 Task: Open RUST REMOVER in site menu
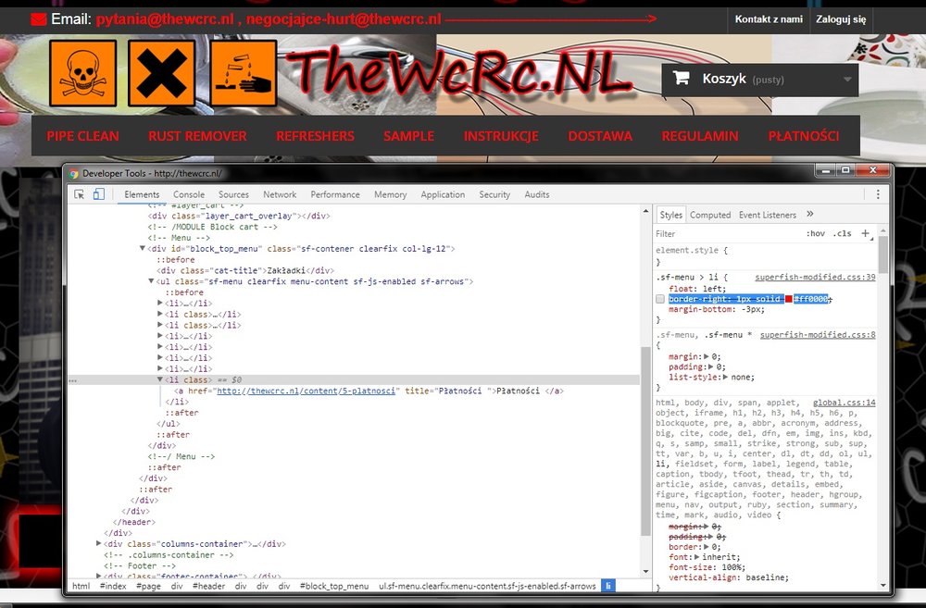pos(197,136)
